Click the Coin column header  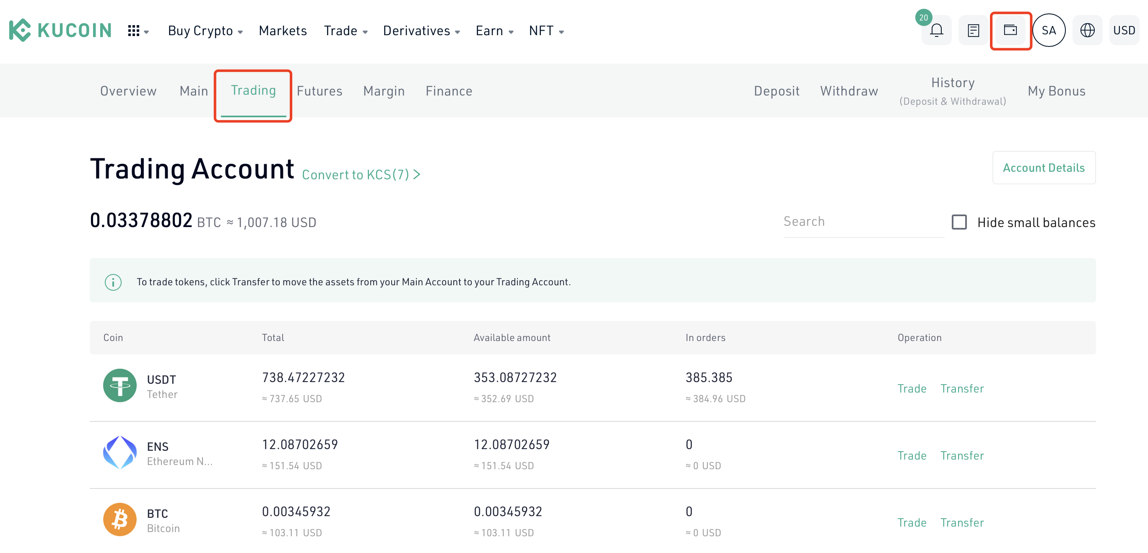(113, 338)
